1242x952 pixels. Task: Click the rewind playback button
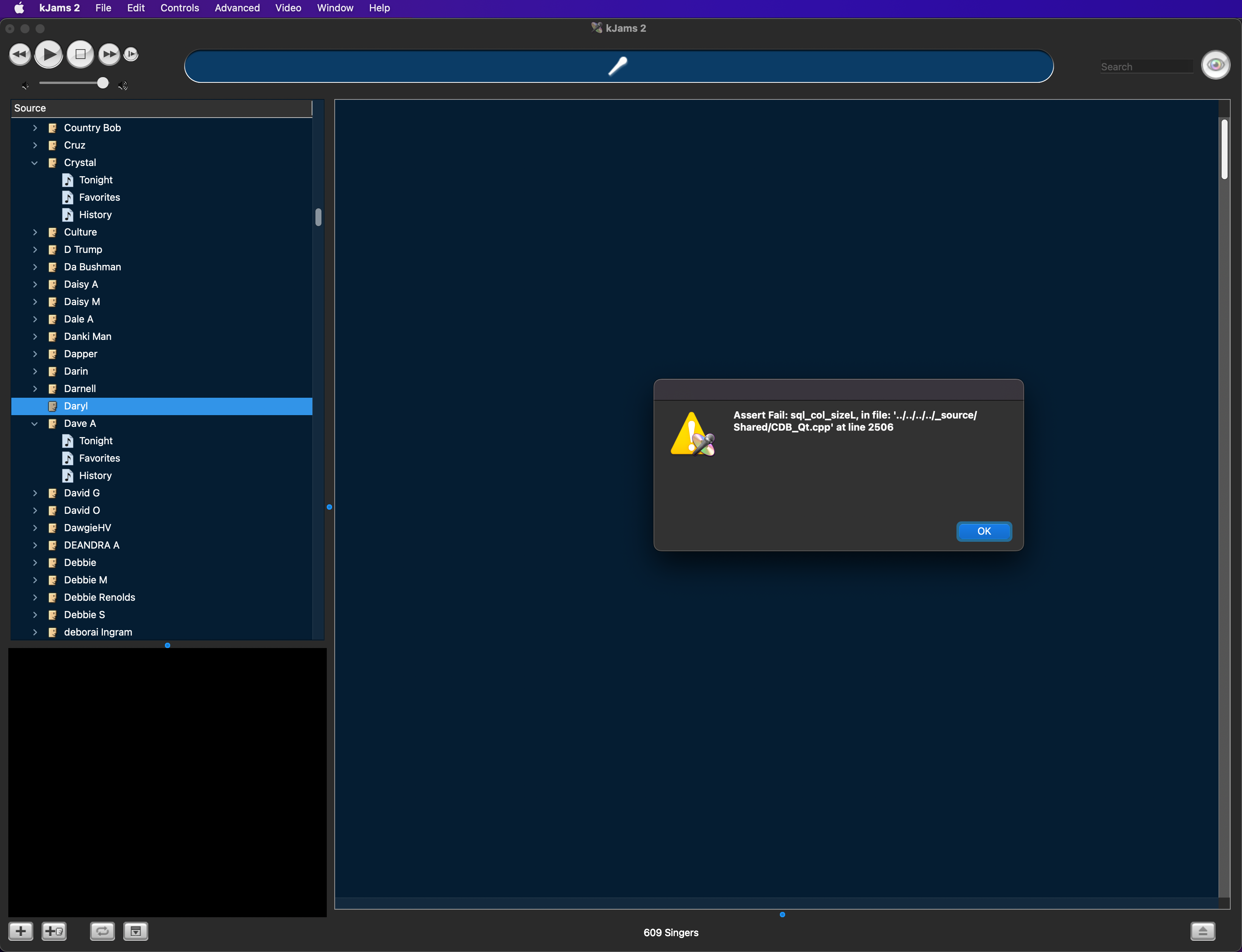coord(20,54)
